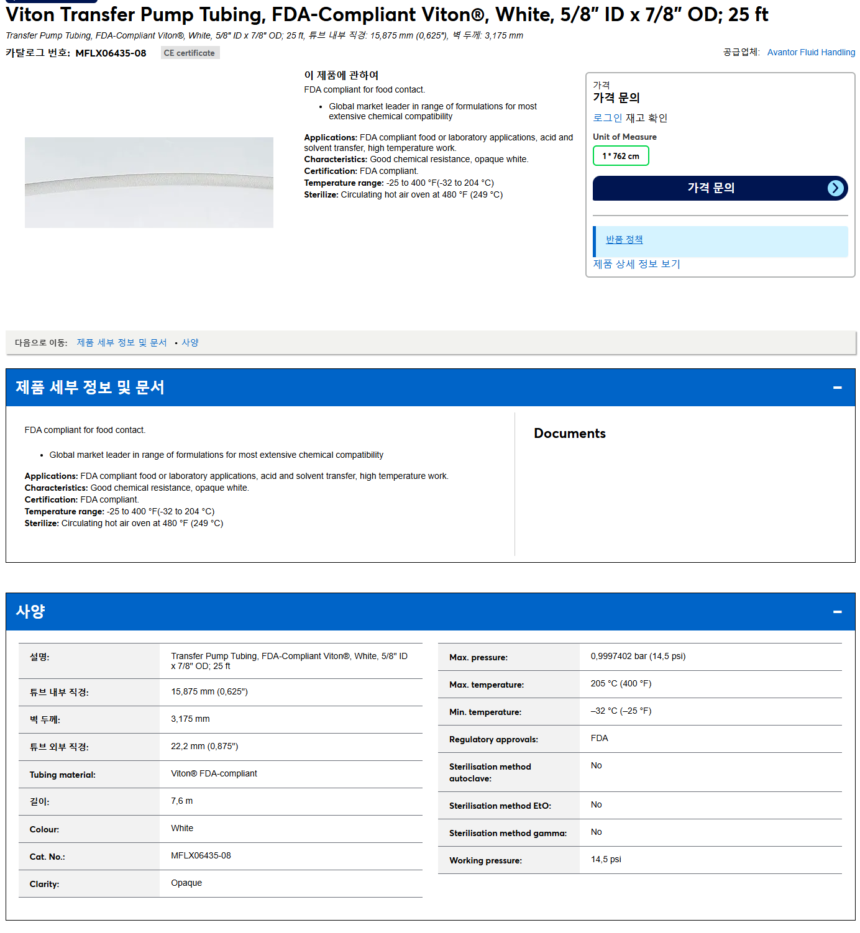Screen dimensions: 860x933
Task: Click the catalog number MFLX06435-08 at top
Action: pos(111,53)
